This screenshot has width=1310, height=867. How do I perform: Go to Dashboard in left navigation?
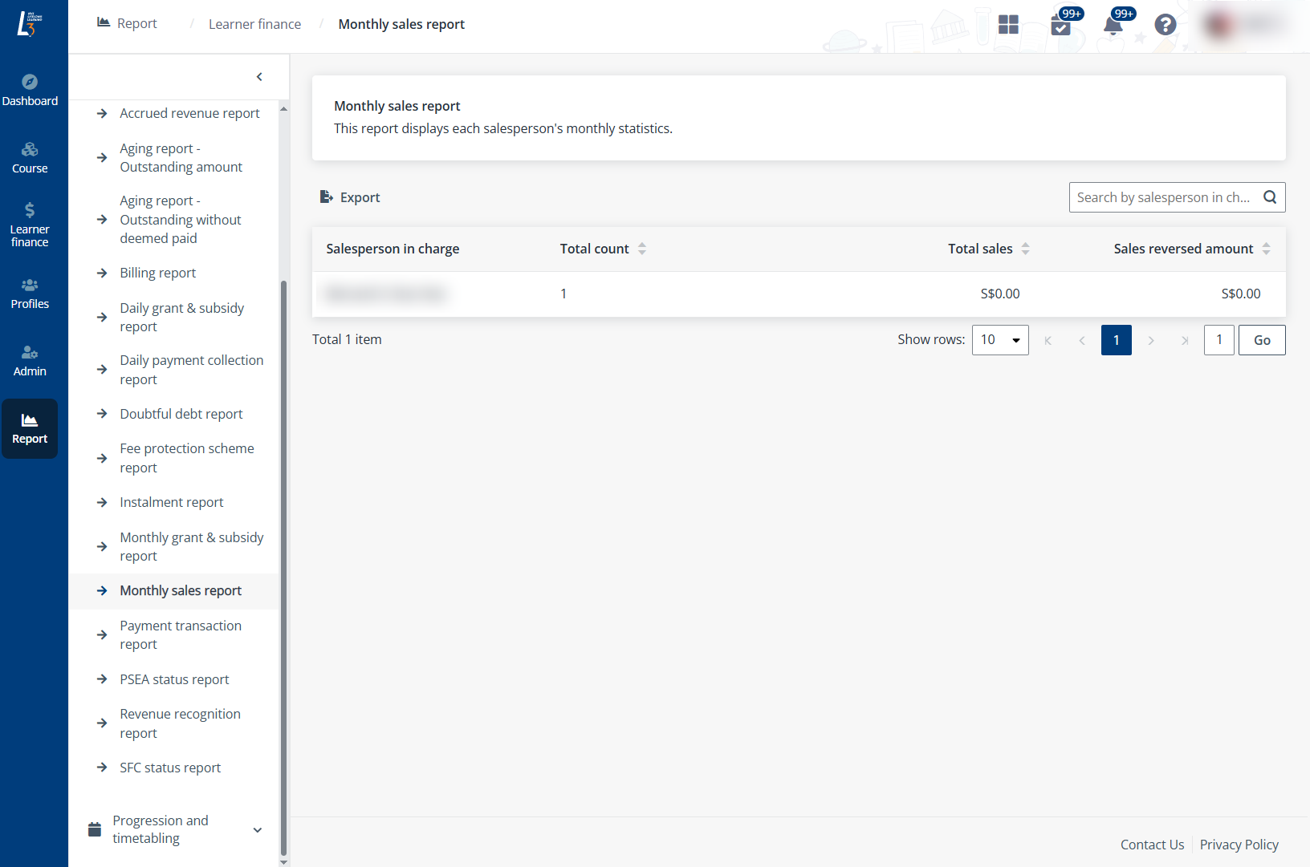tap(30, 90)
